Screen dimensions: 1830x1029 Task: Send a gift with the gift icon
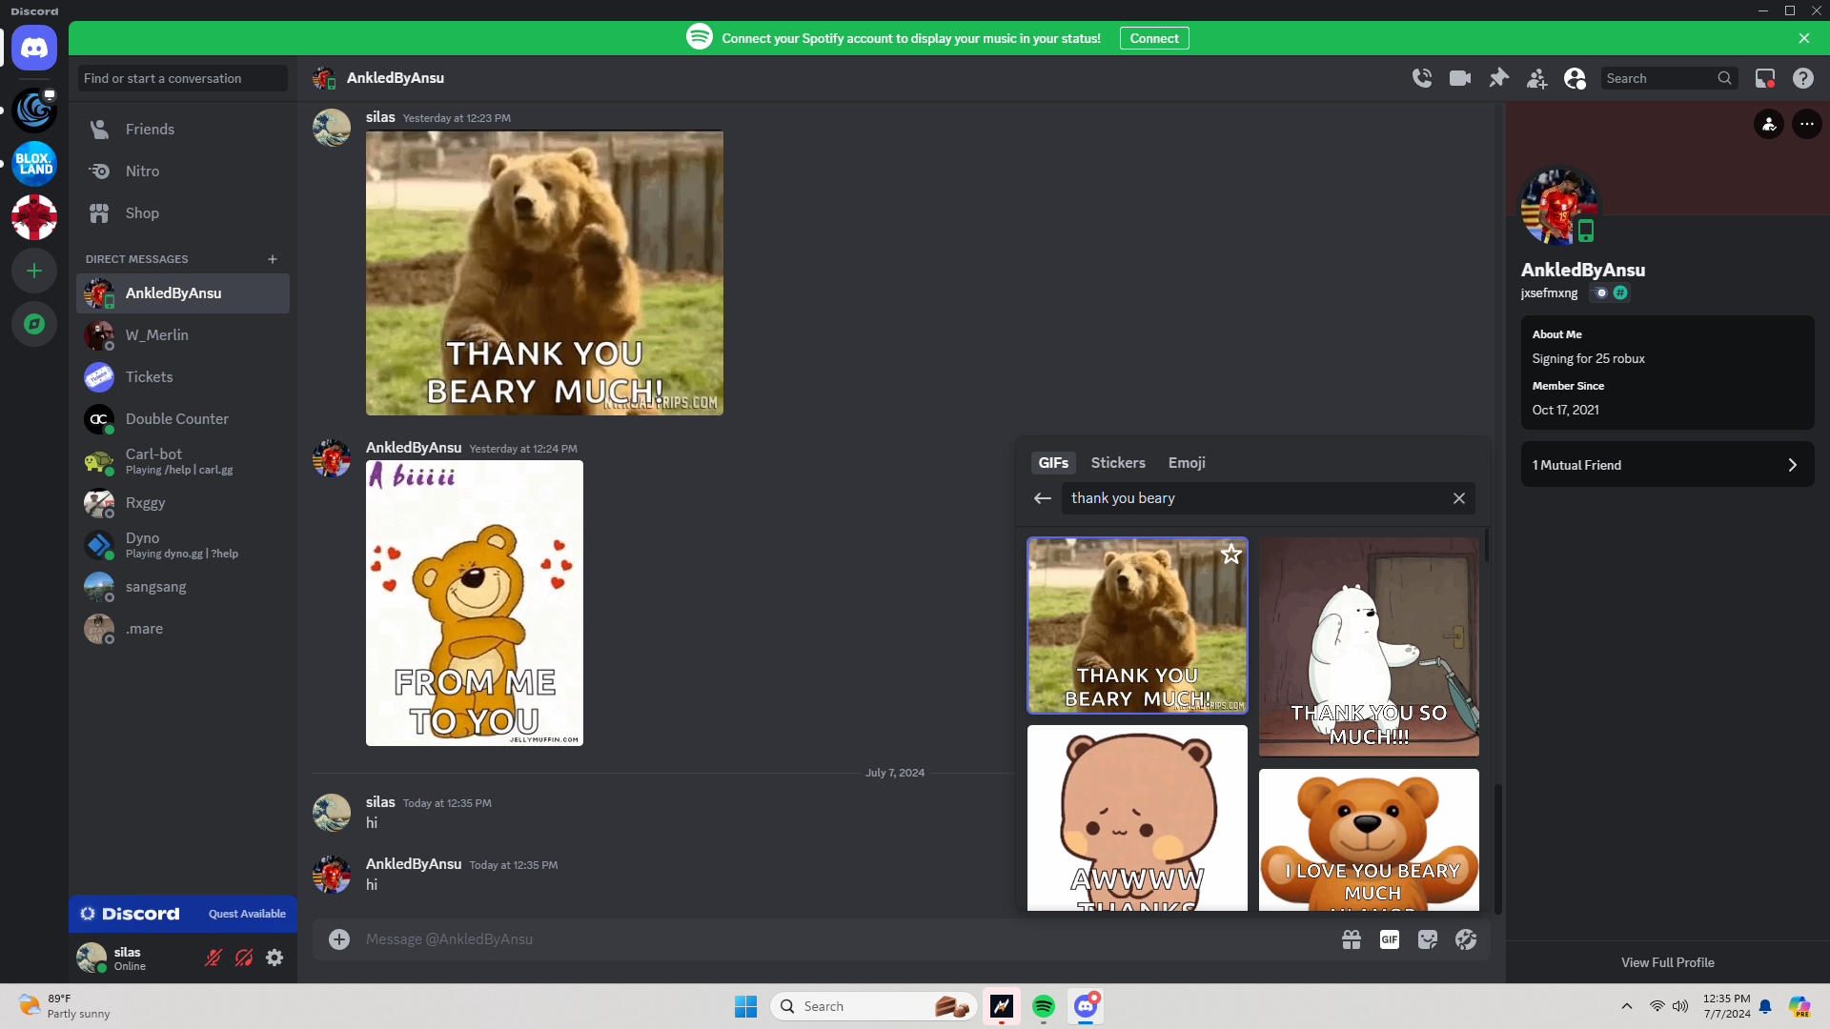[x=1352, y=939]
